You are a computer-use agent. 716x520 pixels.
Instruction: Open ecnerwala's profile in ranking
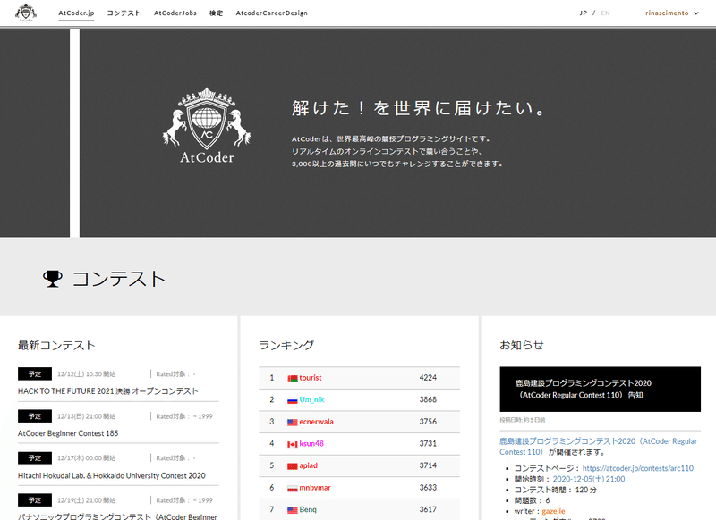coord(317,422)
